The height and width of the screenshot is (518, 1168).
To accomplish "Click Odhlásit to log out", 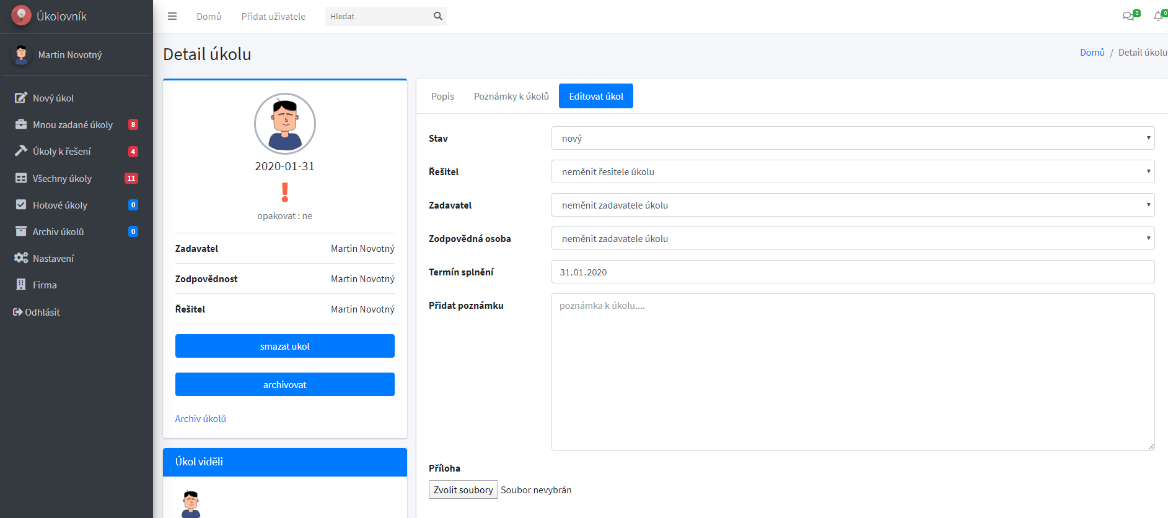I will coord(42,312).
